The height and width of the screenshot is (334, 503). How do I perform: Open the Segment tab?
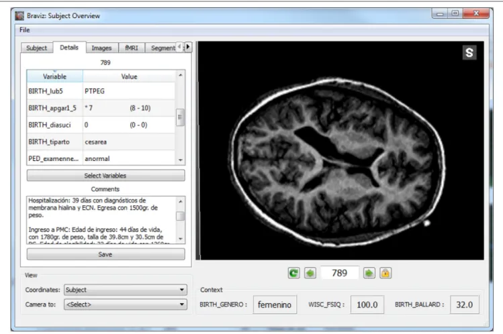pos(161,48)
